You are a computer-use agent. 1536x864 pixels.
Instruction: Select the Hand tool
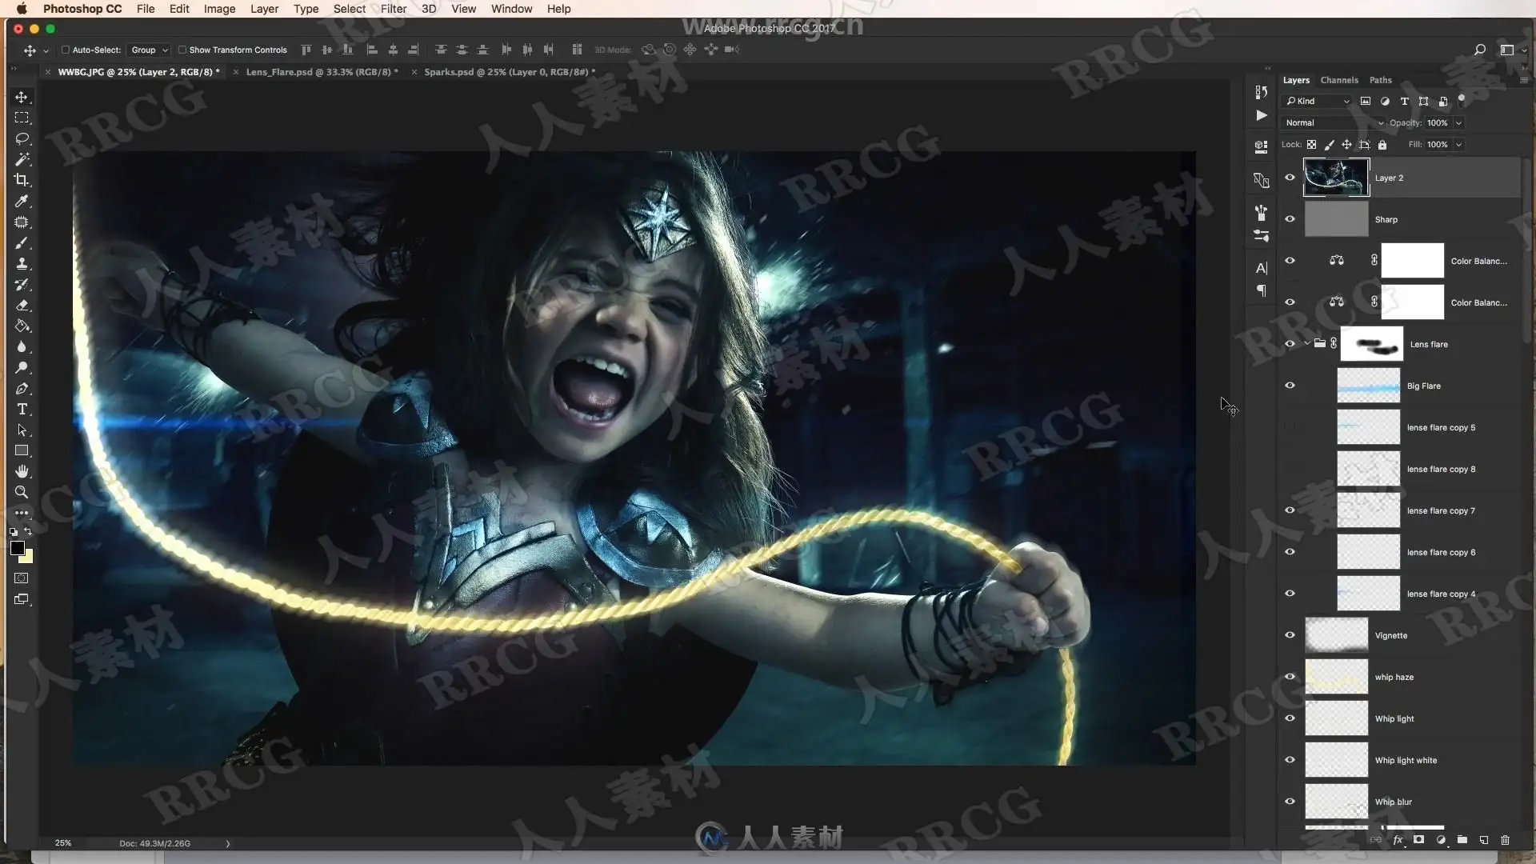pyautogui.click(x=22, y=471)
